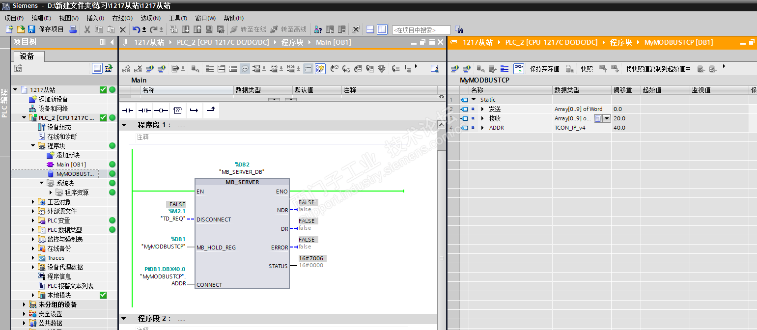
Task: Insert a normally closed contact
Action: [x=144, y=110]
